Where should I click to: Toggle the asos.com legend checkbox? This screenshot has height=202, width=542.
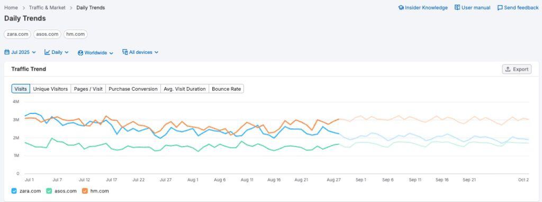pos(49,191)
